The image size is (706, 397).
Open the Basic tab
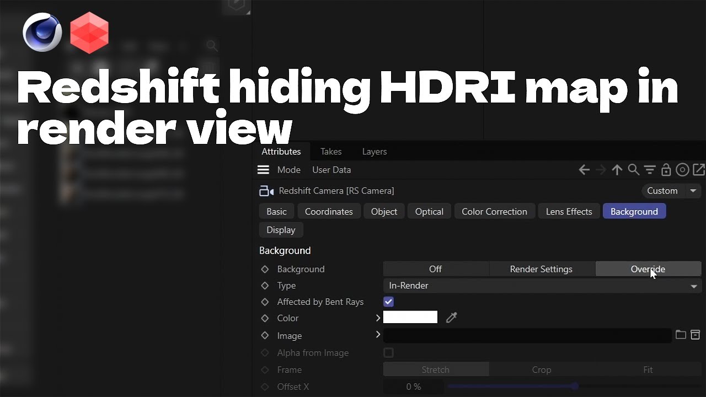(x=276, y=212)
